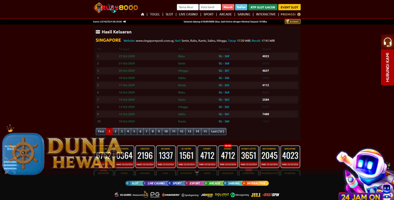Select results page 2

115,132
